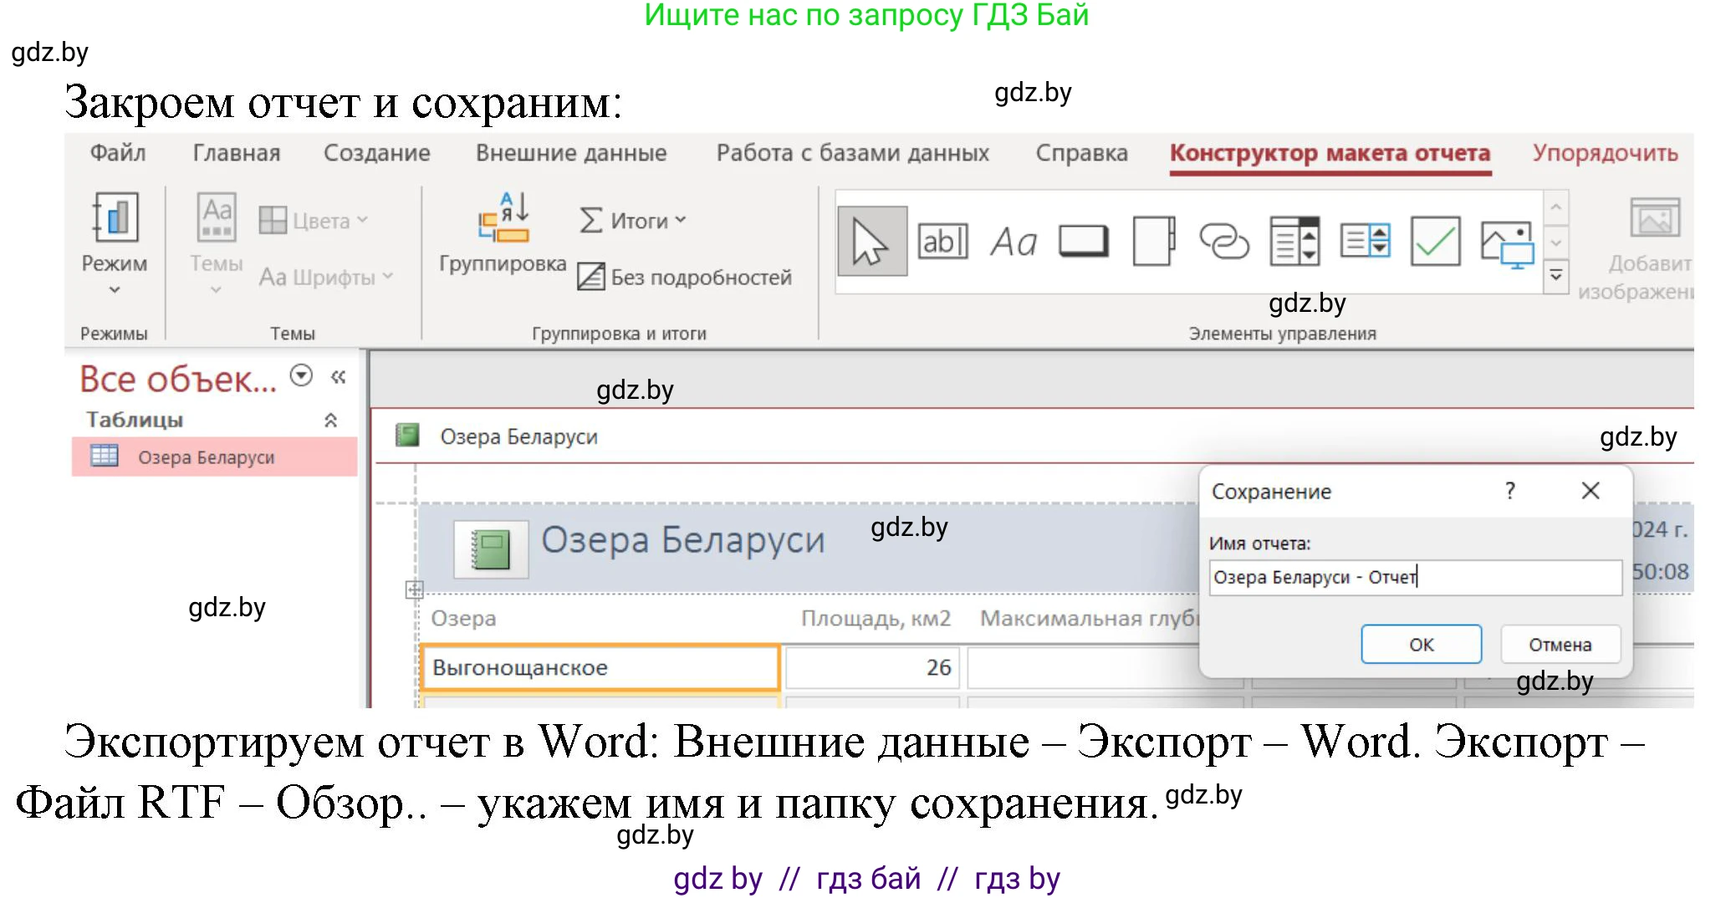Confirm save with OK button
Screen dimensions: 1736x898
[x=1420, y=644]
